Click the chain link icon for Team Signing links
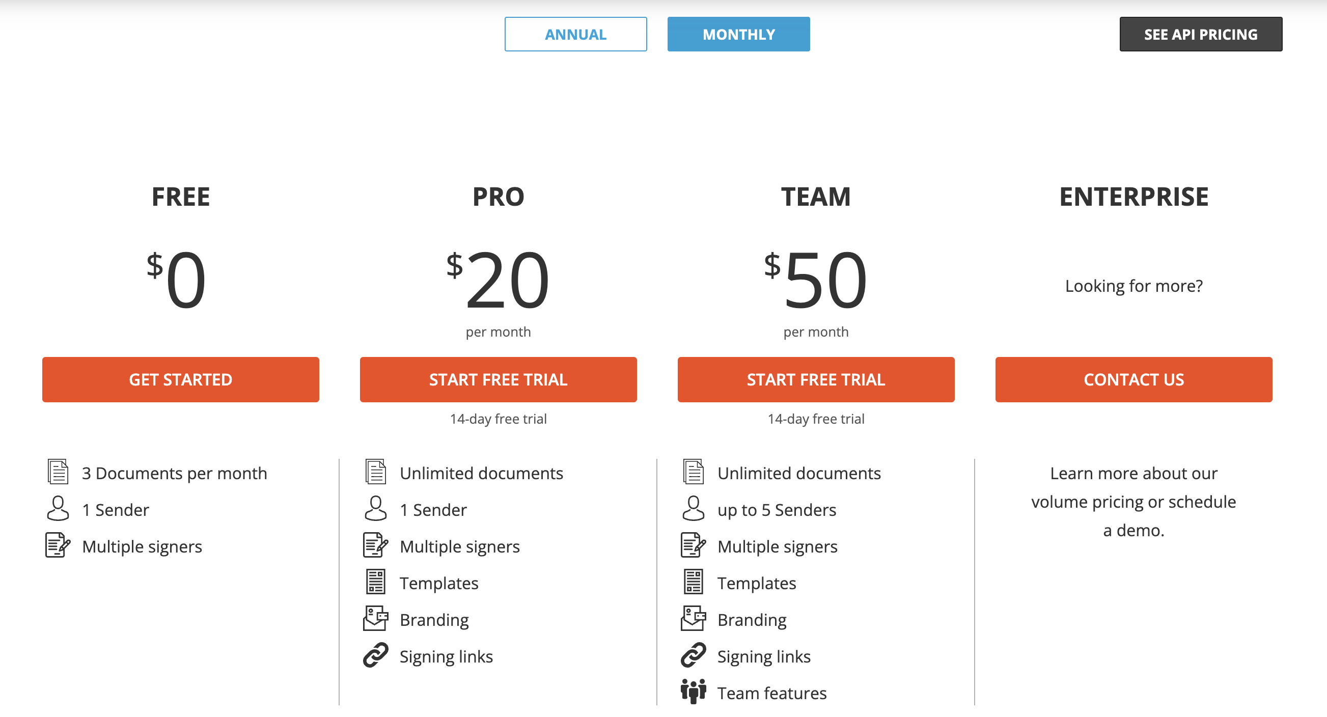Screen dimensions: 1327x717 click(x=694, y=655)
